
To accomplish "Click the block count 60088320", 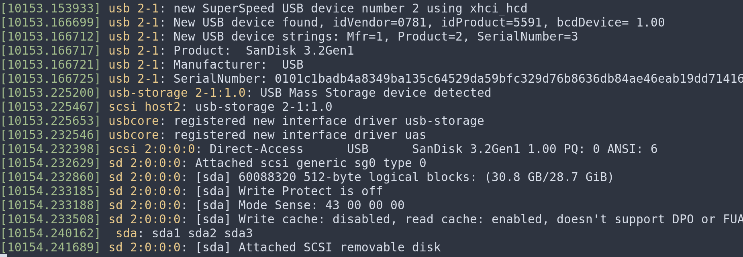I will click(267, 177).
